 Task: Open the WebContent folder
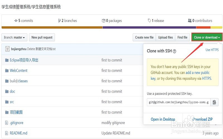pyautogui.click(x=18, y=71)
